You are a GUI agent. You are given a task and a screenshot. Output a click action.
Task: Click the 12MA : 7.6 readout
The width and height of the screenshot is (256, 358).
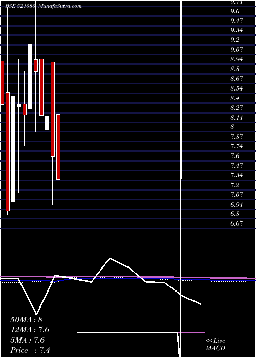[x=30, y=330]
